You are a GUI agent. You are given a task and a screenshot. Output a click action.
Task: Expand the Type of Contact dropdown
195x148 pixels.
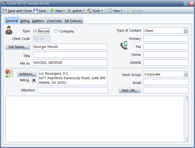click(186, 31)
